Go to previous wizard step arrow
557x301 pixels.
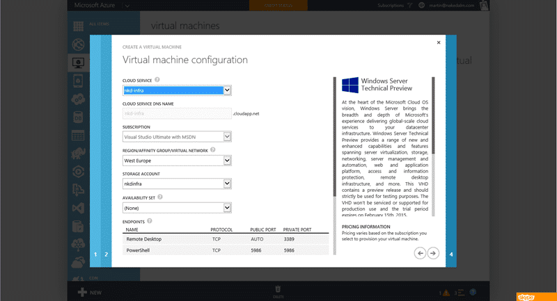tap(420, 253)
